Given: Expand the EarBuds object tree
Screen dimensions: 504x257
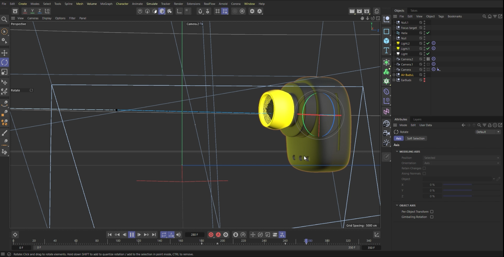Looking at the screenshot, I should click(x=394, y=80).
